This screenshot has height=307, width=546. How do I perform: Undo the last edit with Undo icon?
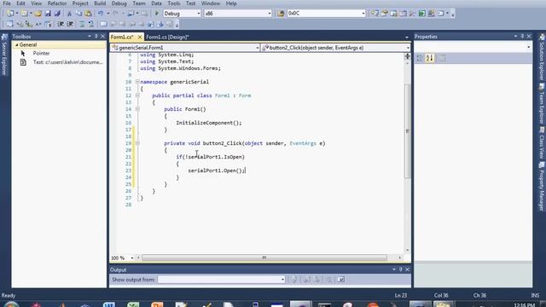[101, 14]
